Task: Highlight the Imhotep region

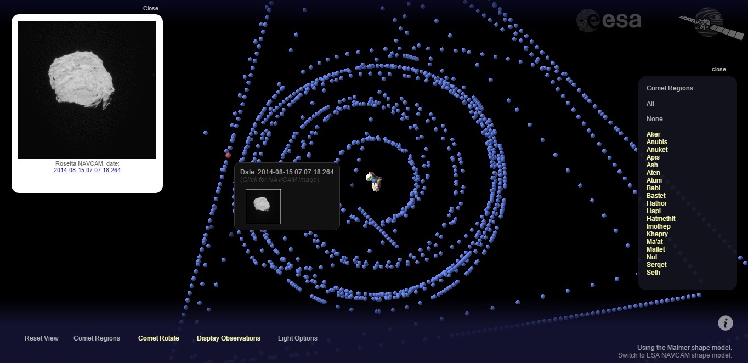Action: point(658,226)
